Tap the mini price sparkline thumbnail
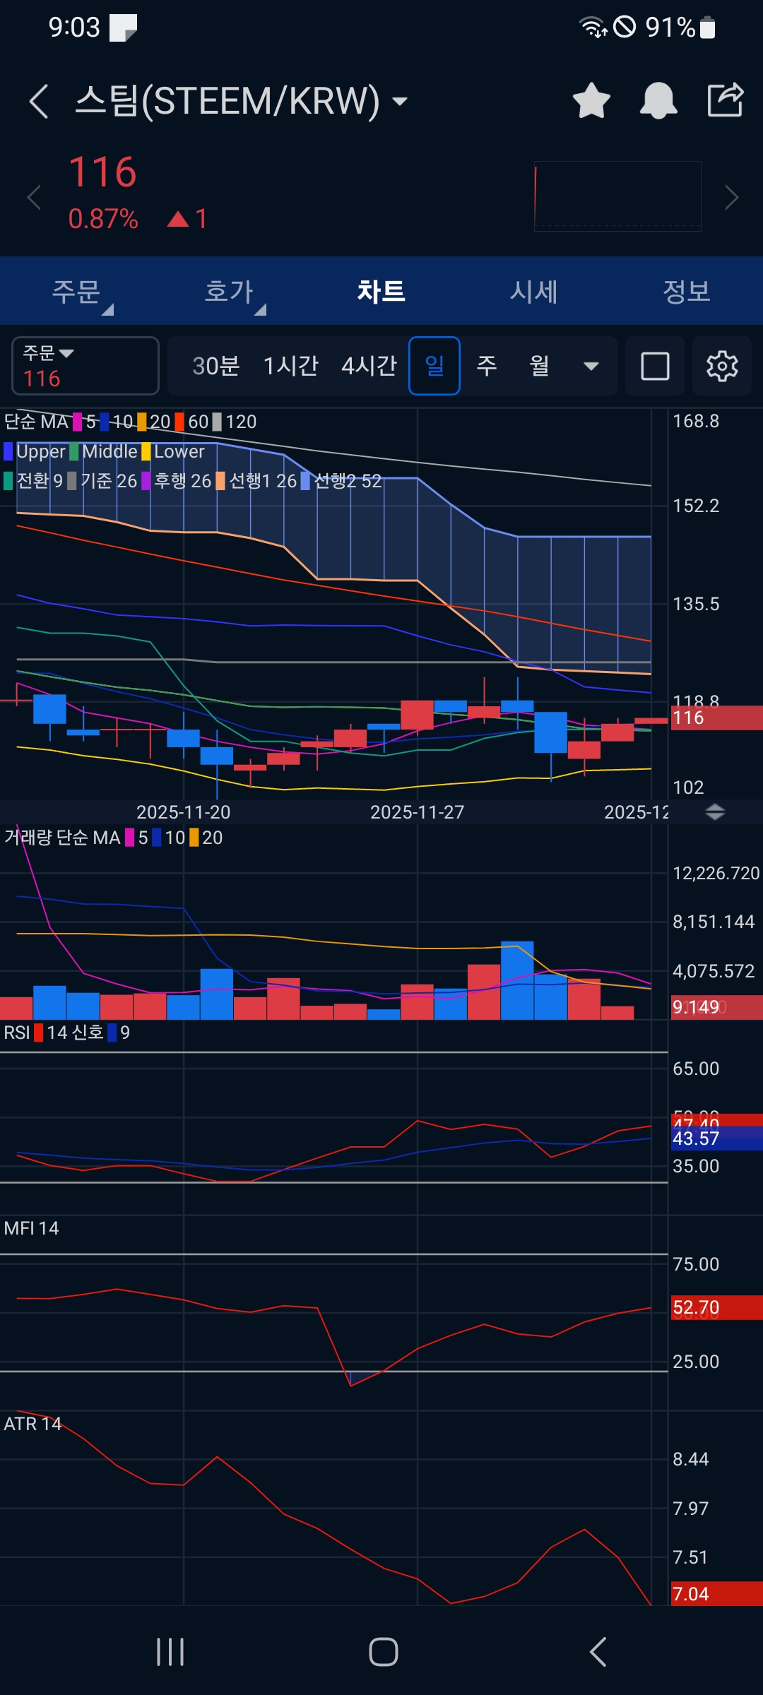 pos(617,196)
